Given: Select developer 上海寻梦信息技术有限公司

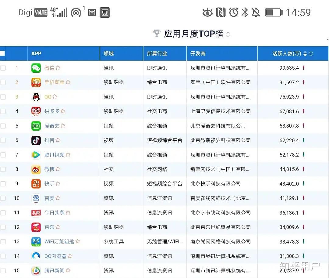Looking at the screenshot, I should pos(221,111).
